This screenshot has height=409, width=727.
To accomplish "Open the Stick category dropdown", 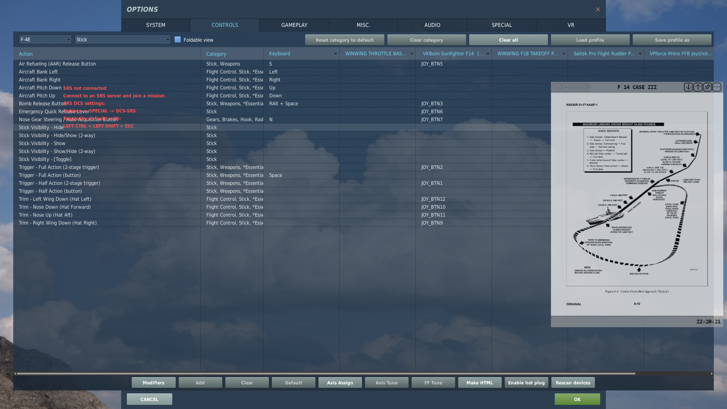I will tap(123, 39).
